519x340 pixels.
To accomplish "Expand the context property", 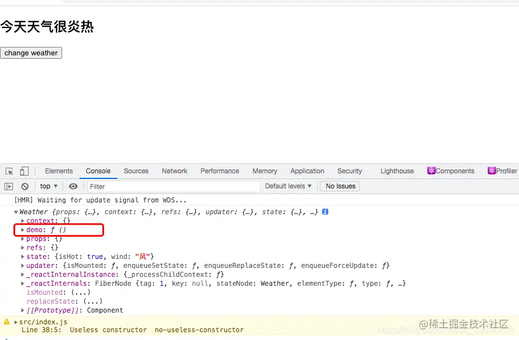I will coord(22,221).
